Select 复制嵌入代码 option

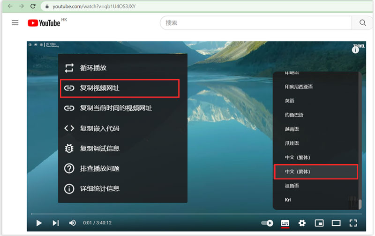click(x=99, y=128)
